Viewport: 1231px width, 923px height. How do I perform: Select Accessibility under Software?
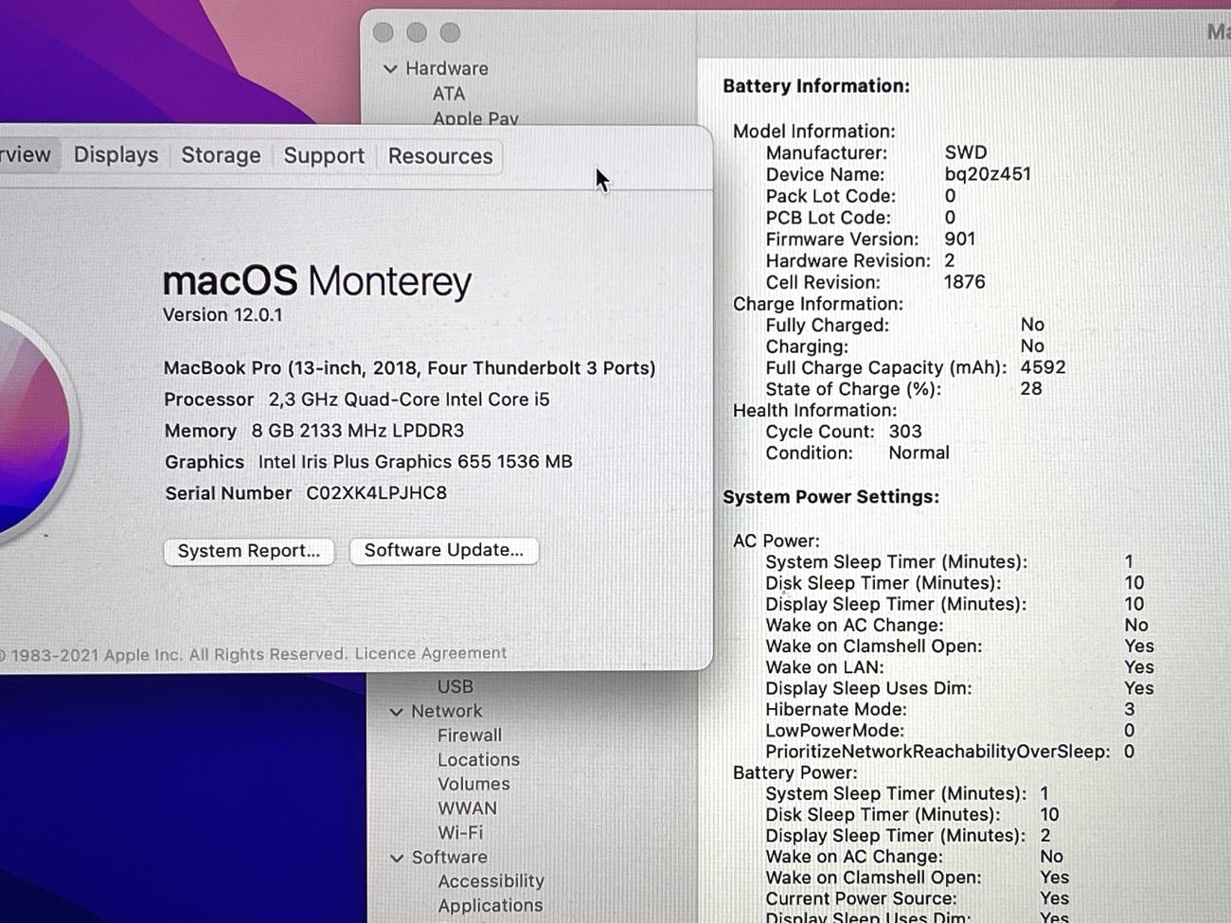click(491, 881)
